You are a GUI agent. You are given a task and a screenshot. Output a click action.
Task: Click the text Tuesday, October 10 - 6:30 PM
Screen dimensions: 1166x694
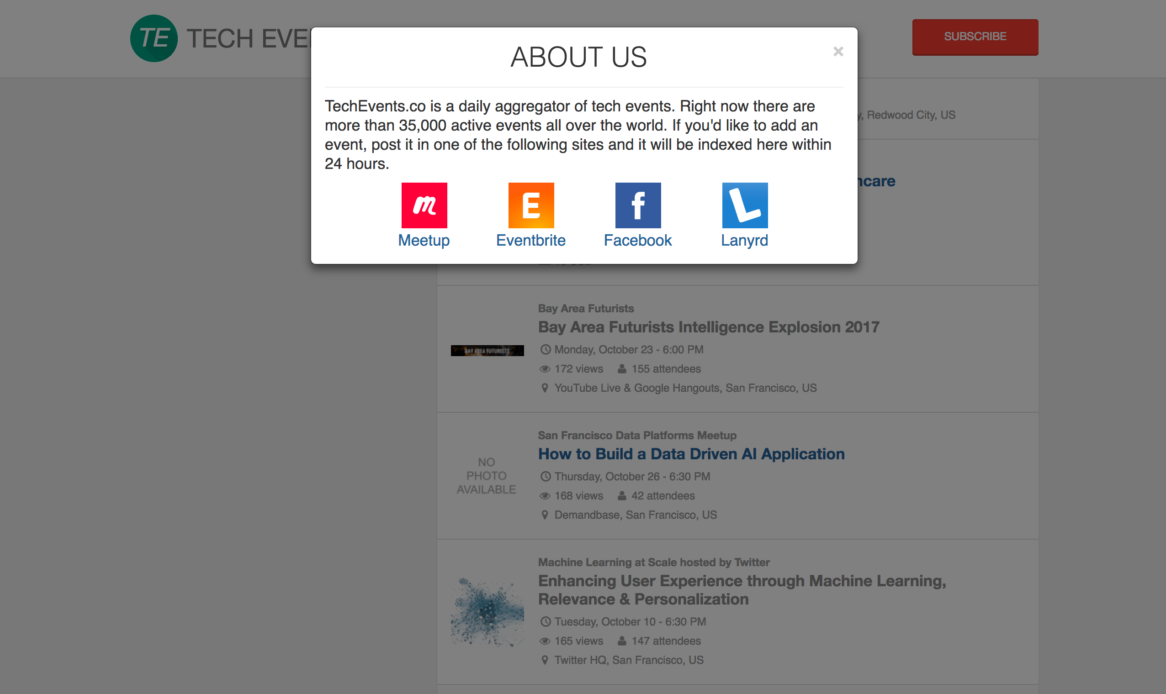coord(630,621)
